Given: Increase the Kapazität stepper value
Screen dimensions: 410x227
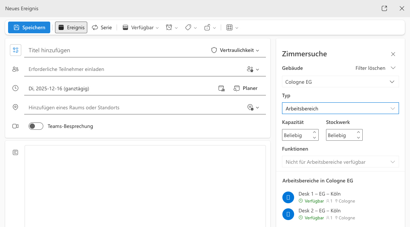Looking at the screenshot, I should [314, 132].
